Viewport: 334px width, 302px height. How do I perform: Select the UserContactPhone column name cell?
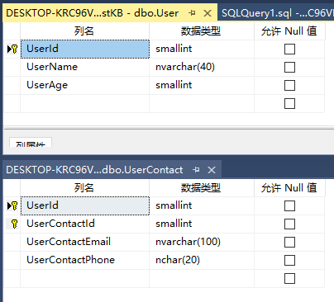[85, 260]
